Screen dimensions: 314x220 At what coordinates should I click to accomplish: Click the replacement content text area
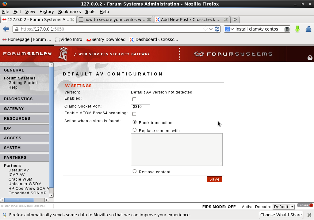(x=177, y=149)
